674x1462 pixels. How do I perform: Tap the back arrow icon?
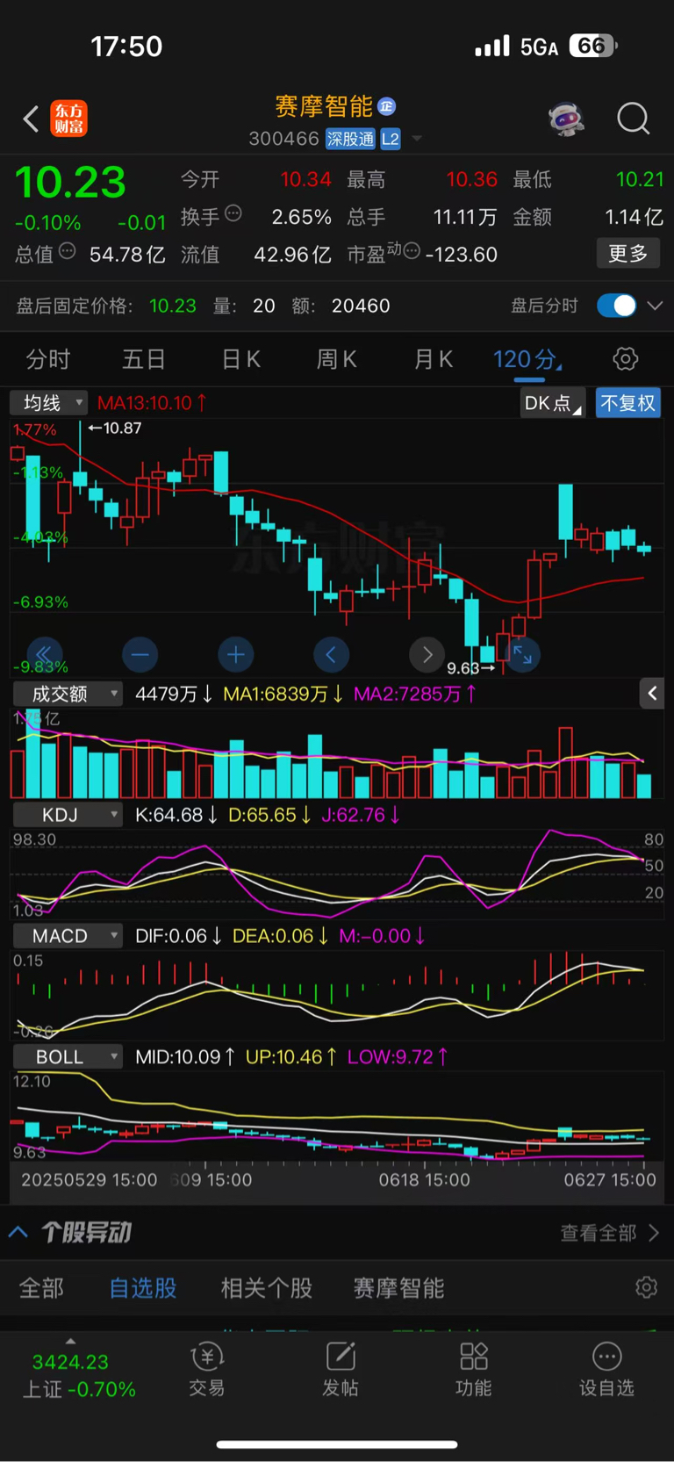pos(31,119)
